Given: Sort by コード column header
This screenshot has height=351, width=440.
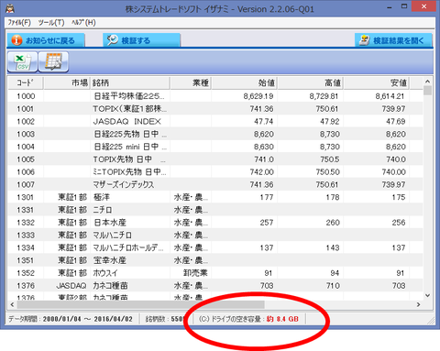Looking at the screenshot, I should pyautogui.click(x=26, y=82).
